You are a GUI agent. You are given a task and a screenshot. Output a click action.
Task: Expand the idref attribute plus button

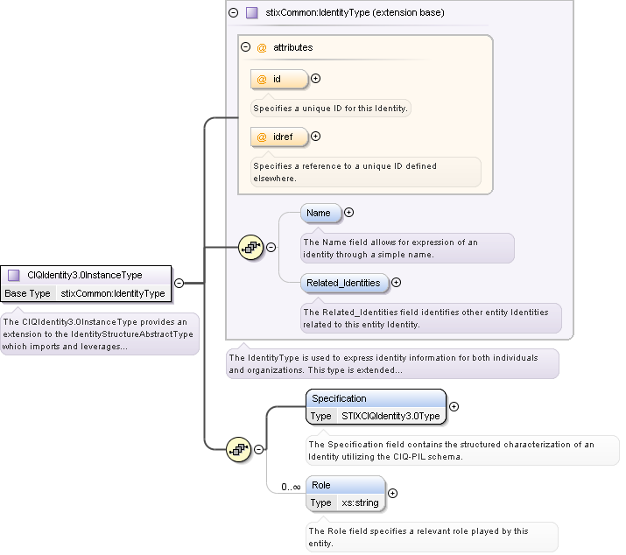coord(316,136)
